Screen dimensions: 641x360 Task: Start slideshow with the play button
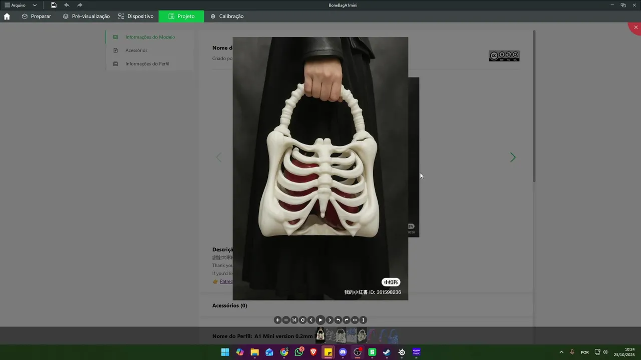[x=320, y=320]
